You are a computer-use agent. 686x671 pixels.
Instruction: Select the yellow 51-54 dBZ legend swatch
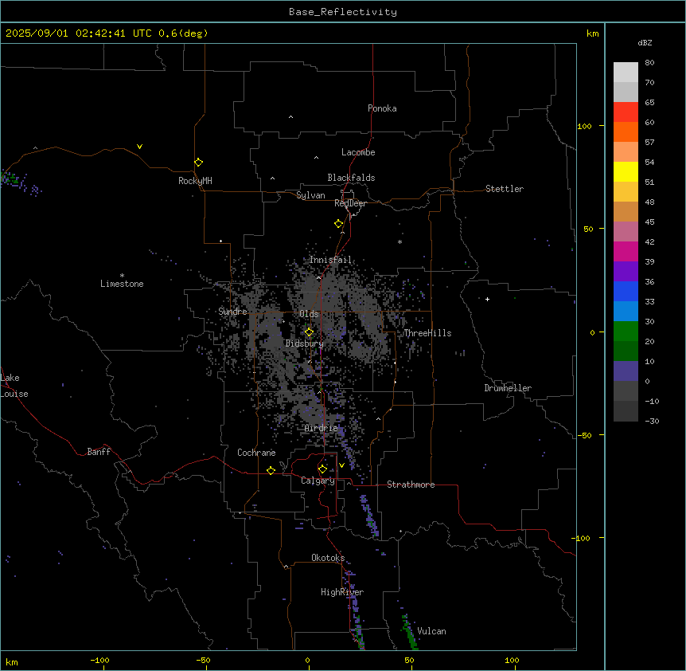pos(626,171)
